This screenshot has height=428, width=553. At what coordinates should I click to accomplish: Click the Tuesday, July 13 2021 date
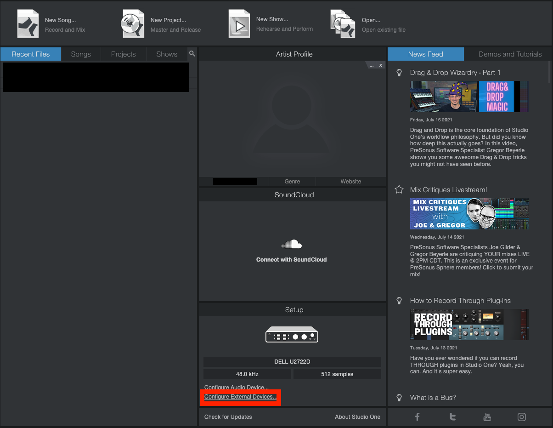coord(433,348)
